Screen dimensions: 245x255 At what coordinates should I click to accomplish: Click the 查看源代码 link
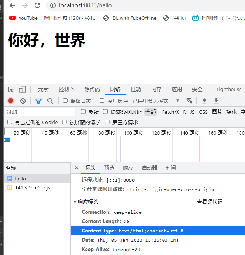click(210, 202)
